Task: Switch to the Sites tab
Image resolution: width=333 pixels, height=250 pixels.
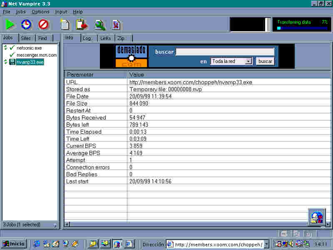Action: (x=26, y=38)
